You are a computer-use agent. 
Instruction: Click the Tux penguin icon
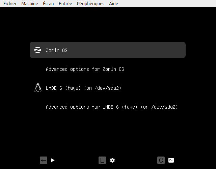coord(37,88)
